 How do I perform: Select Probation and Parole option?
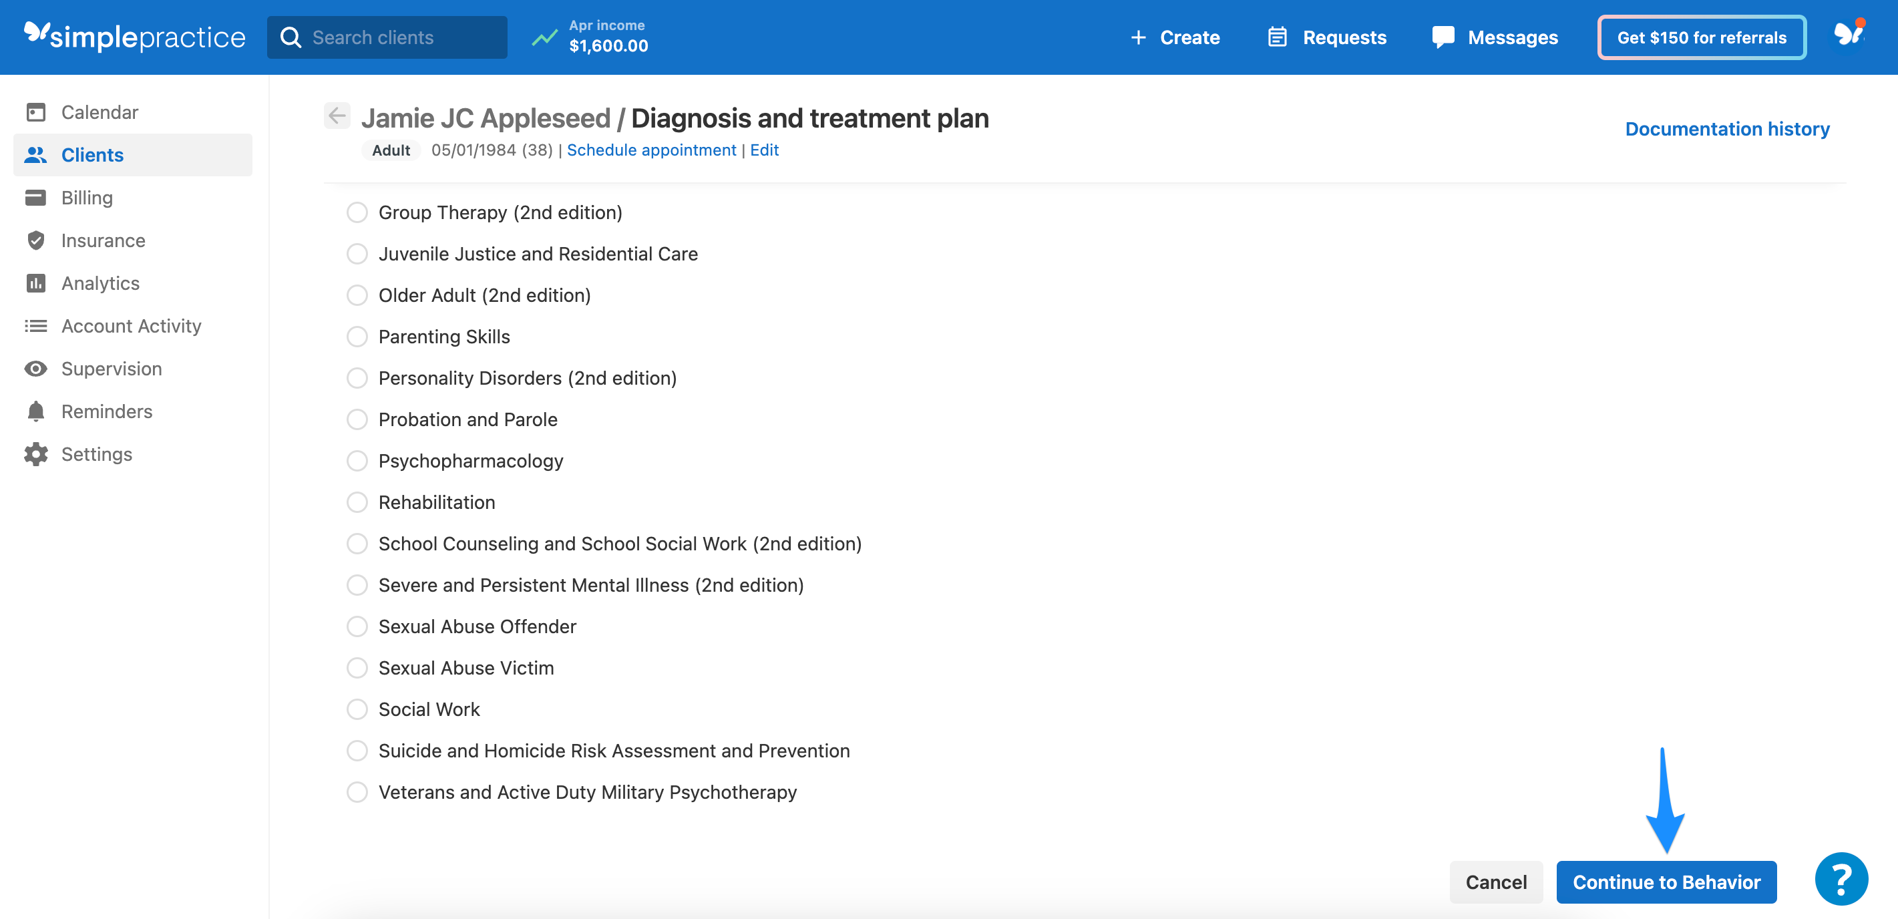357,419
